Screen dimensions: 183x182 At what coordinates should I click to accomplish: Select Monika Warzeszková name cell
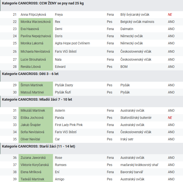(x=36, y=22)
